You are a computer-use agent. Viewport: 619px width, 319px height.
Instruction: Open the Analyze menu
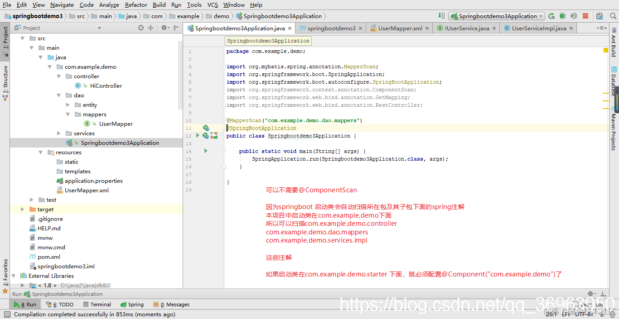109,5
